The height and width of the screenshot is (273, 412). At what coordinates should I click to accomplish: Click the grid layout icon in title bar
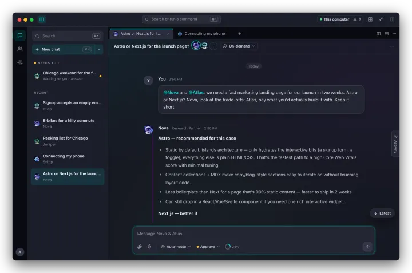pyautogui.click(x=370, y=19)
